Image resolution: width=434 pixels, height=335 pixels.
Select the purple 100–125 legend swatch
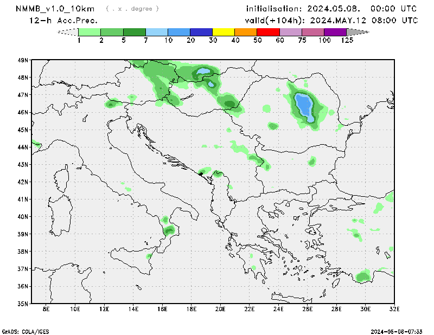point(335,32)
